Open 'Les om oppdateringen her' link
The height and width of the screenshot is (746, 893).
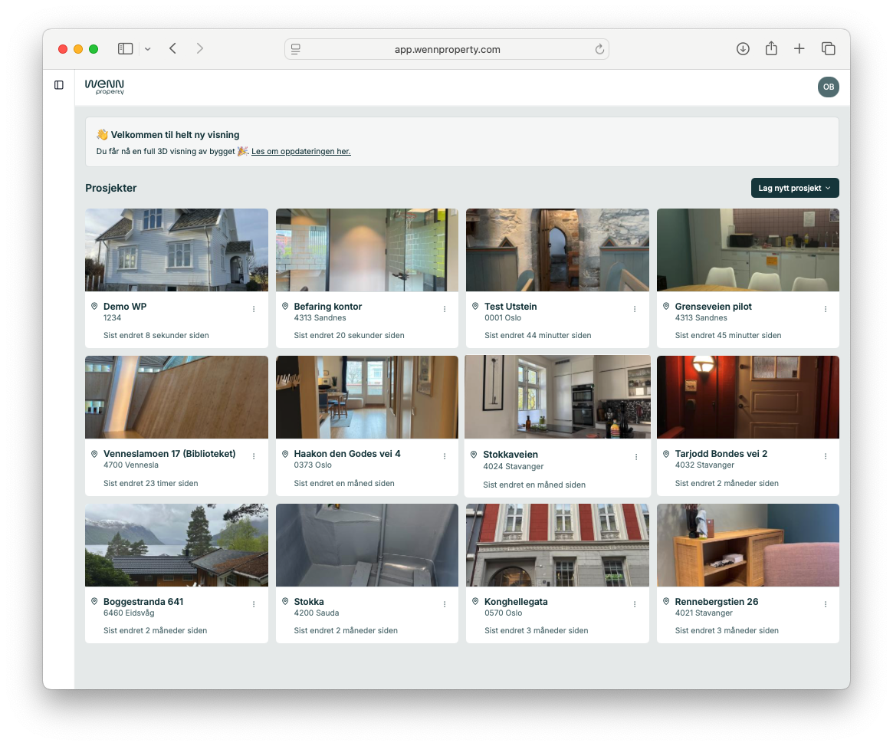300,152
